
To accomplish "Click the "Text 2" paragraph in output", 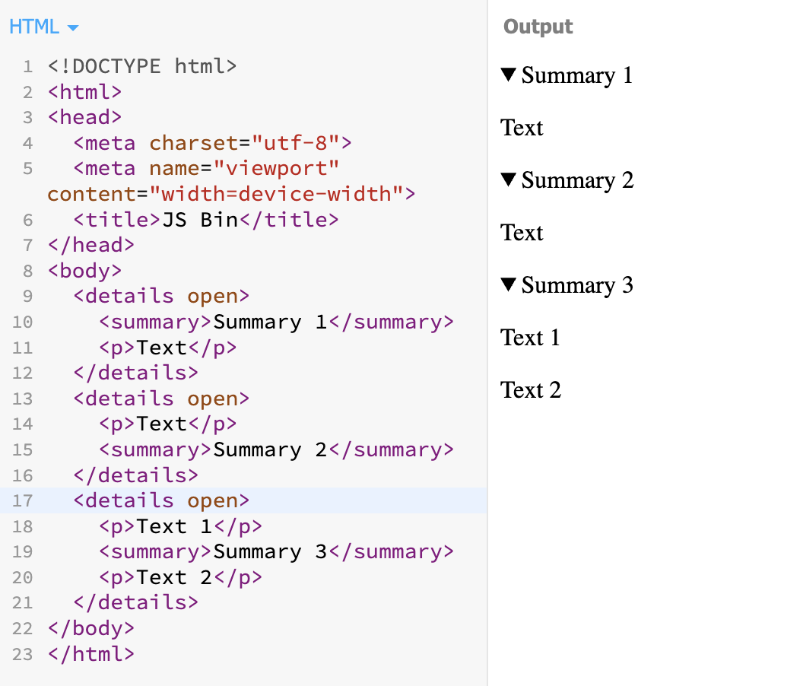I will (x=531, y=390).
